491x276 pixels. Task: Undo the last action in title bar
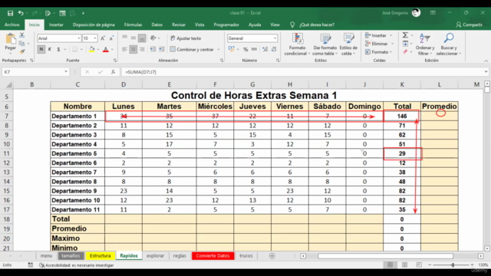click(x=21, y=13)
